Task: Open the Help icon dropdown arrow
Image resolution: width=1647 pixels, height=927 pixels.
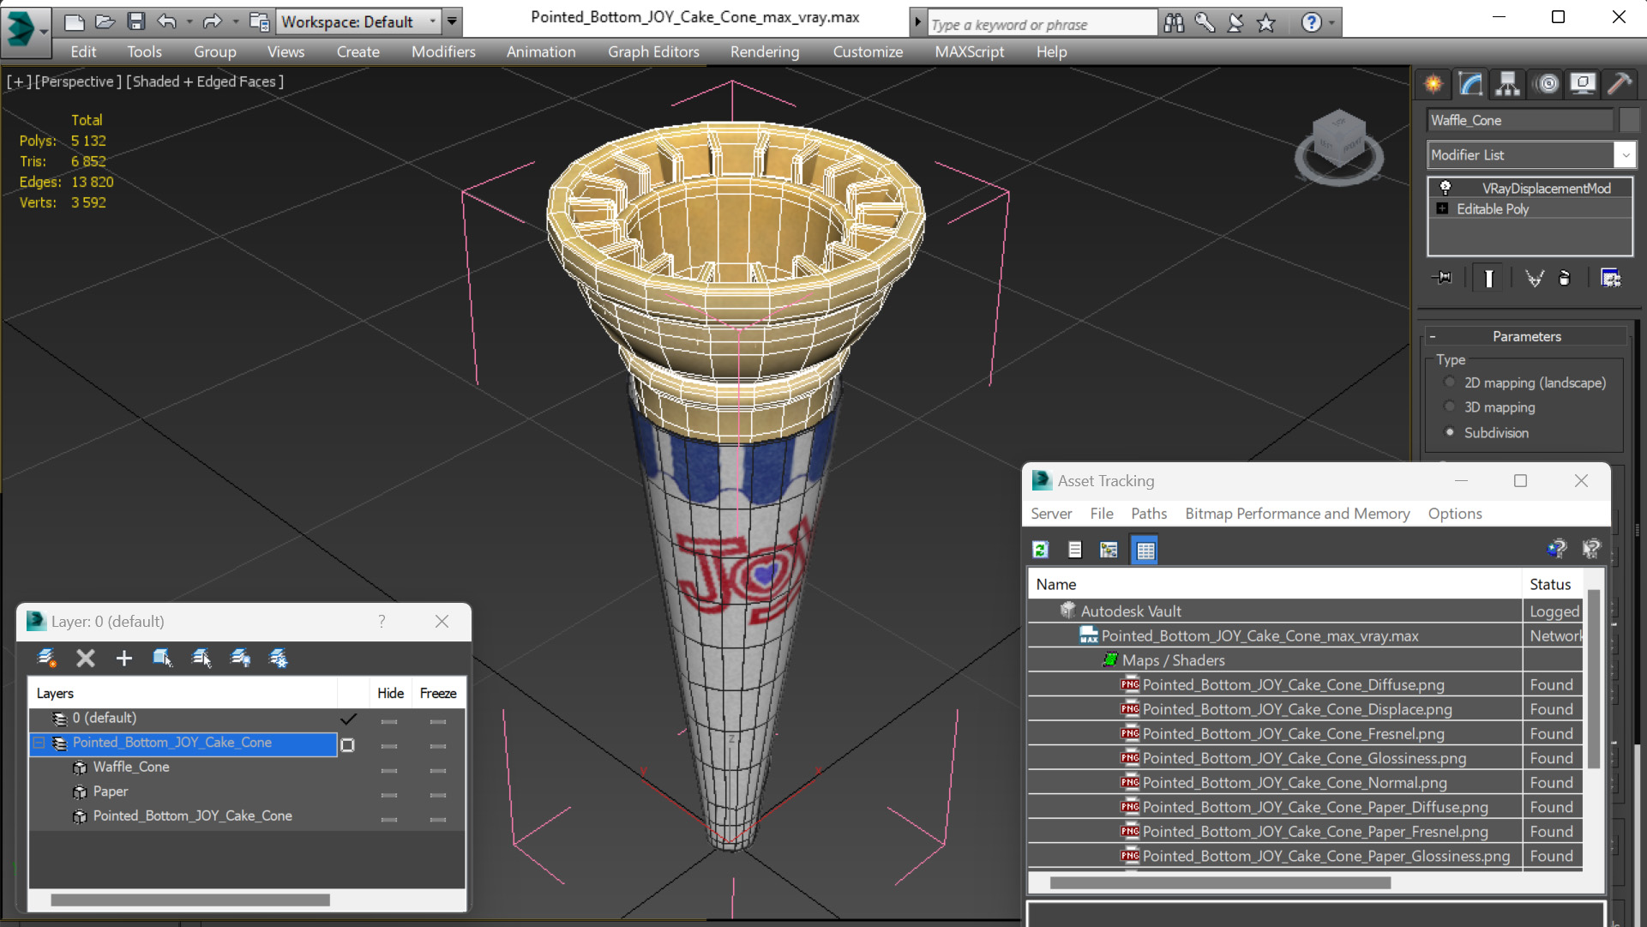Action: [1331, 23]
